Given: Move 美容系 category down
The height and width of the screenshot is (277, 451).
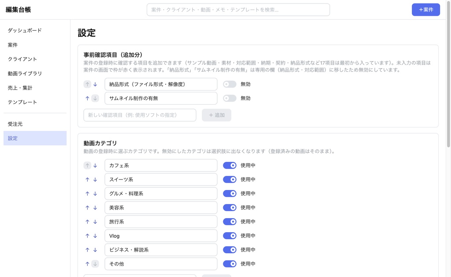Looking at the screenshot, I should point(95,208).
